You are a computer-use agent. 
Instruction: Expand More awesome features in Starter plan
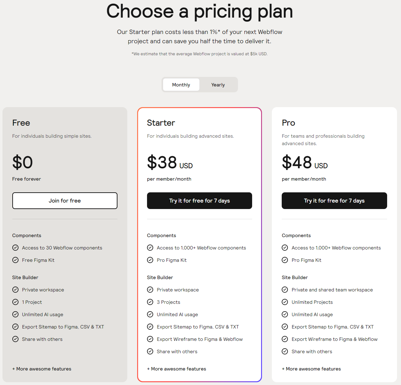tap(177, 369)
